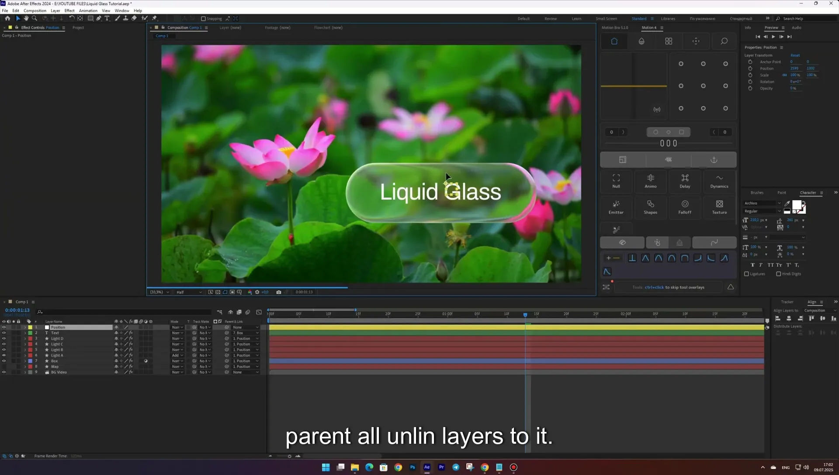
Task: Select the Hand tool in toolbar
Action: (x=26, y=18)
